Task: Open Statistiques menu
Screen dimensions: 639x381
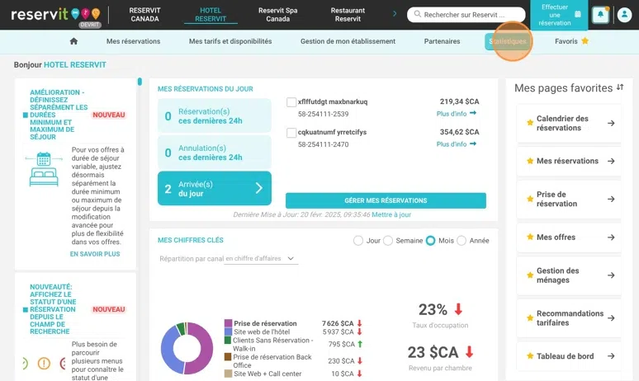Action: (508, 41)
